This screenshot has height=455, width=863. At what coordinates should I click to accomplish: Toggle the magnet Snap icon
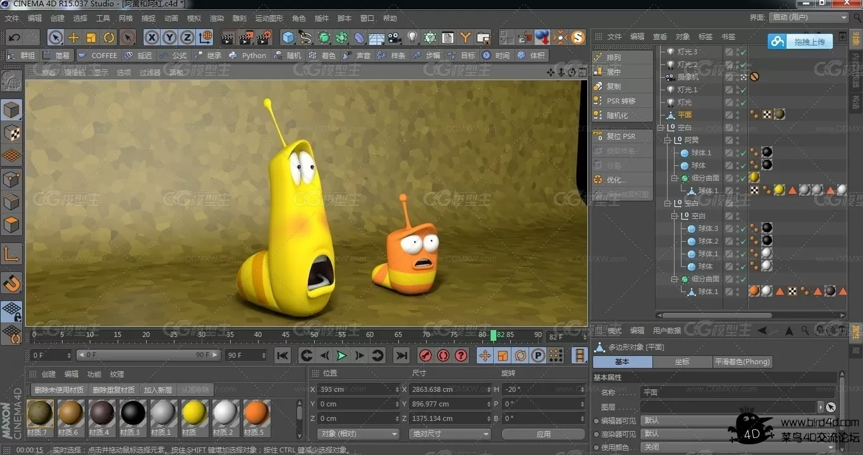[x=11, y=282]
